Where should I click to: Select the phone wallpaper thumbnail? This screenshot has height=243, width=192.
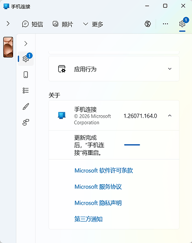(8, 47)
